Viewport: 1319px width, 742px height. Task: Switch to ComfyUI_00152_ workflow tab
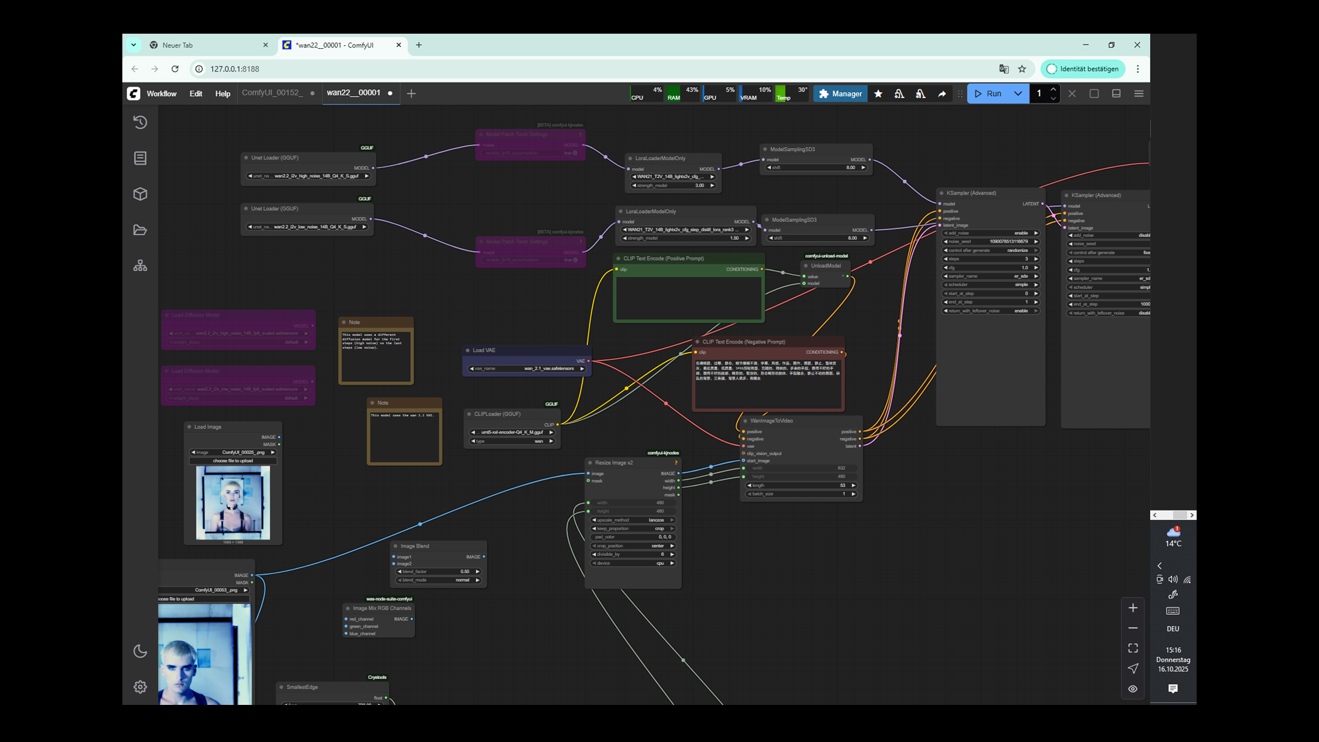click(271, 93)
